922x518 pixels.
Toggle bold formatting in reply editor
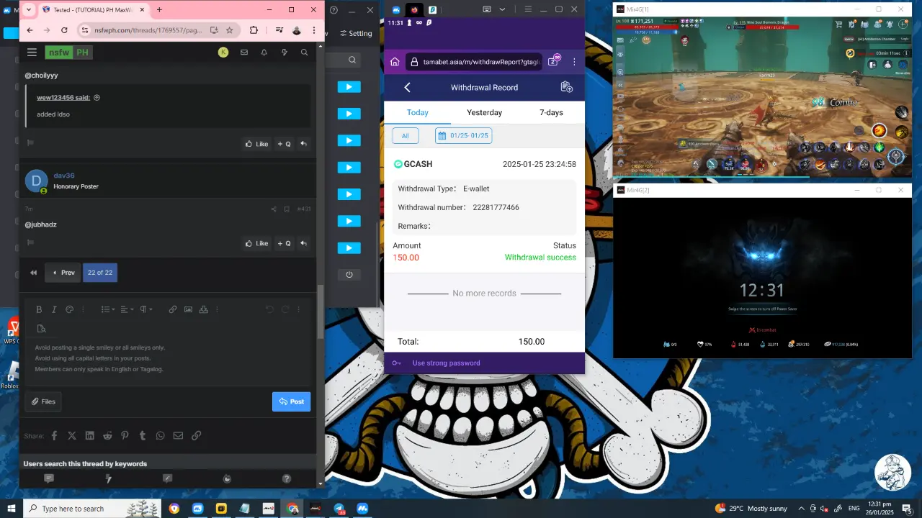39,309
